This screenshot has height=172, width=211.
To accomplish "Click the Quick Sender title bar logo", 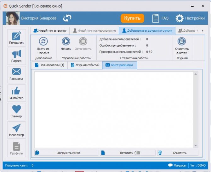I will (x=5, y=6).
